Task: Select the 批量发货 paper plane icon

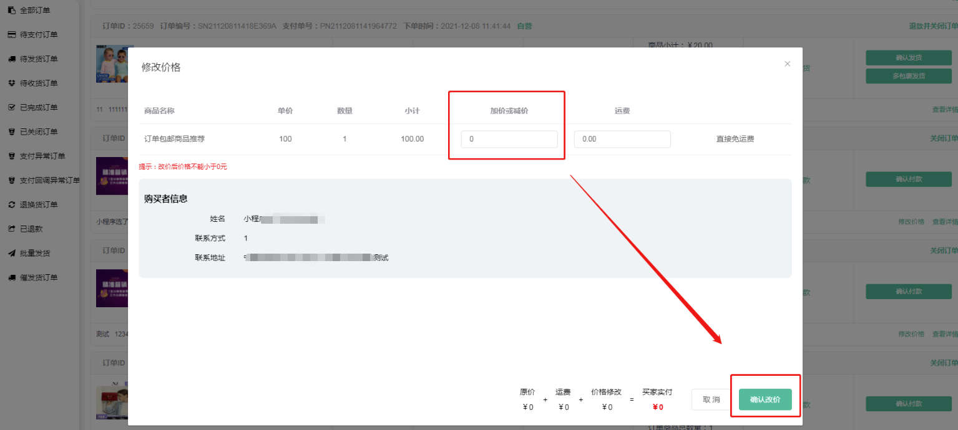Action: pyautogui.click(x=11, y=254)
